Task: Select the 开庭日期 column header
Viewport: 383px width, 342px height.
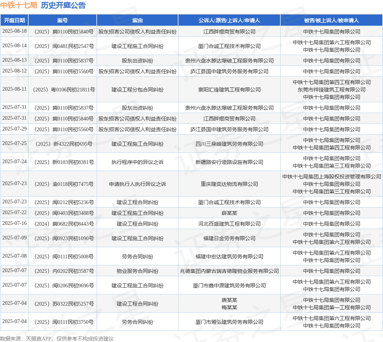Action: click(15, 20)
